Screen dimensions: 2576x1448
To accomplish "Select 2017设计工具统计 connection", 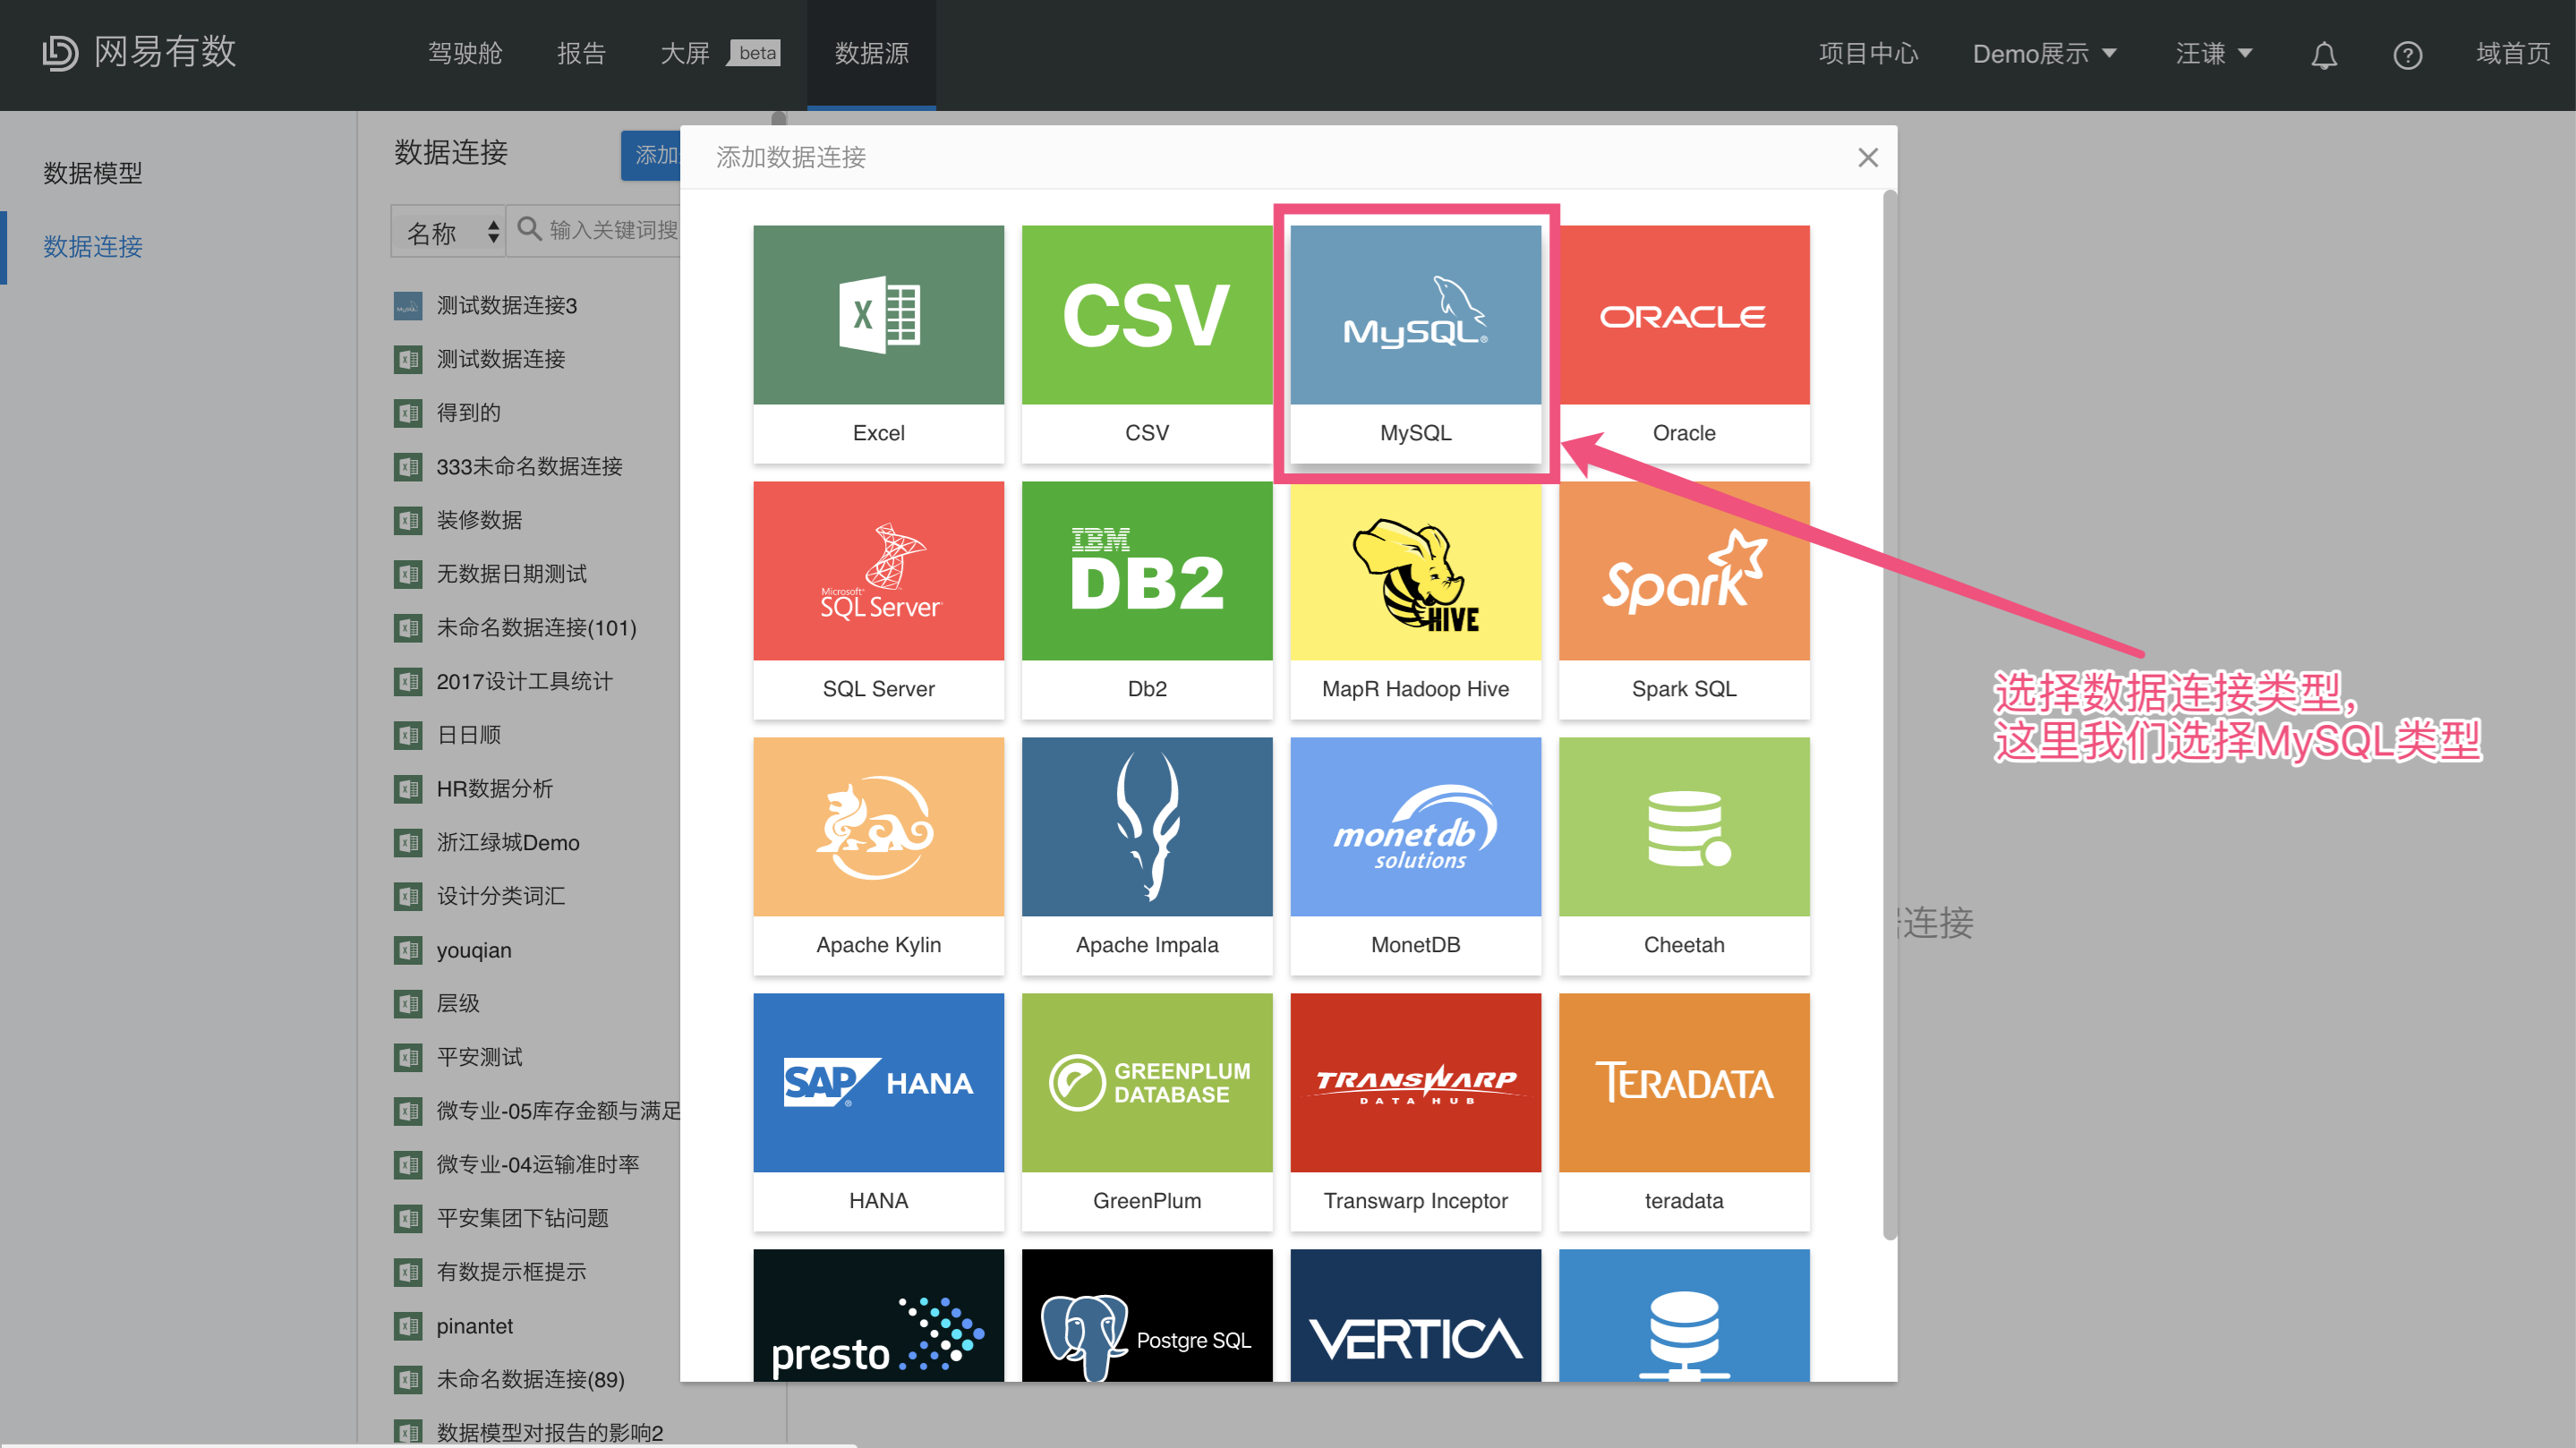I will [524, 682].
